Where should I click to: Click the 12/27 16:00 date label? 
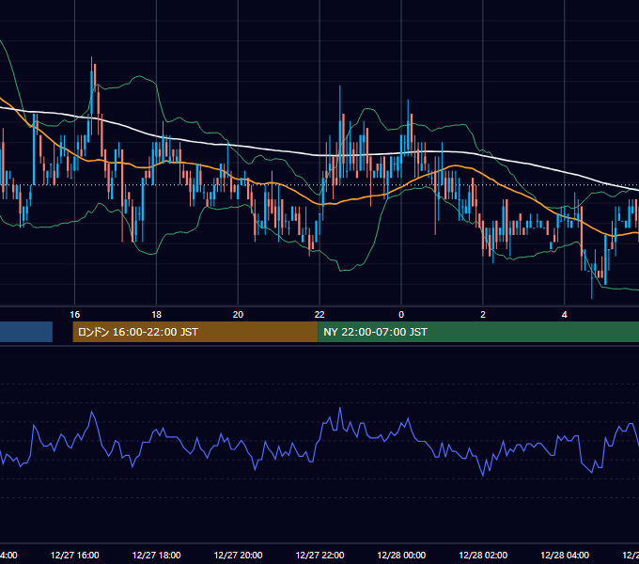coord(75,555)
